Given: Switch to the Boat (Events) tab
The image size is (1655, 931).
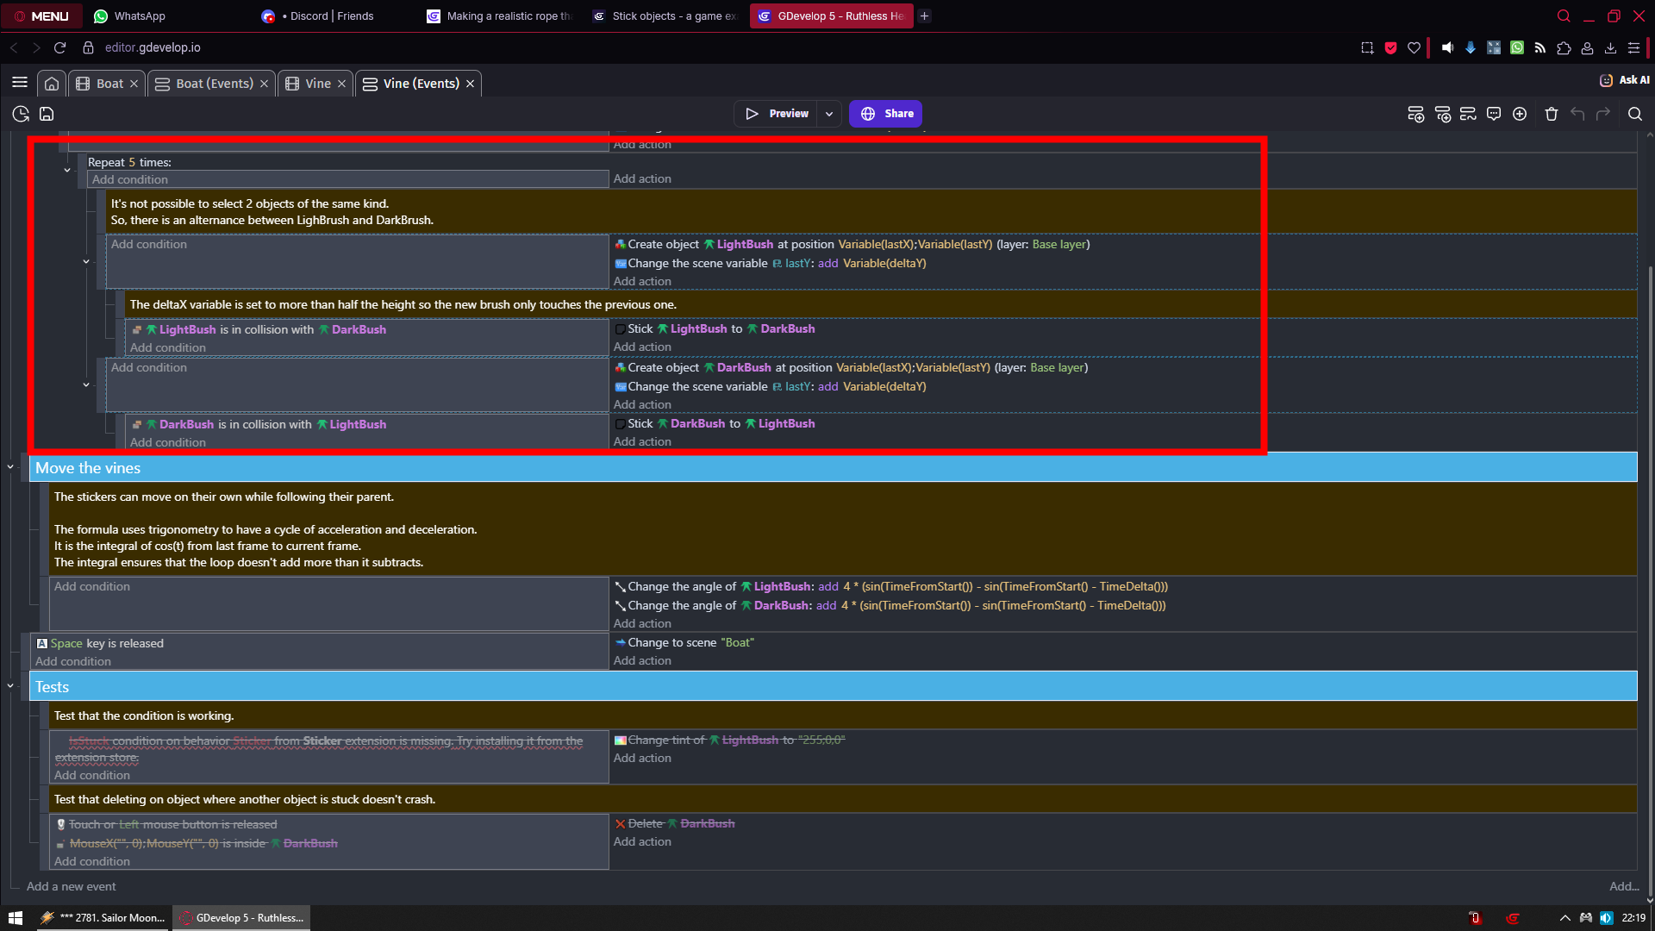Looking at the screenshot, I should 214,84.
